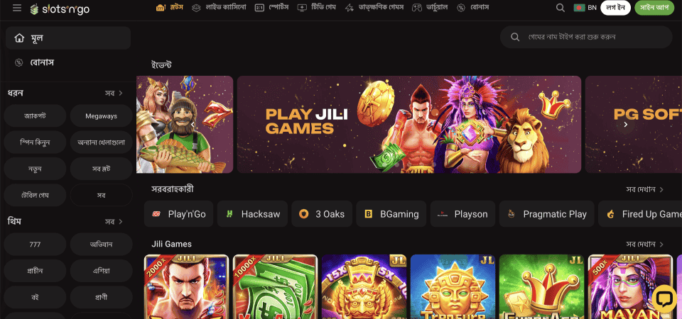Select the Play'n'Go provider chip
Image resolution: width=682 pixels, height=319 pixels.
[x=178, y=214]
